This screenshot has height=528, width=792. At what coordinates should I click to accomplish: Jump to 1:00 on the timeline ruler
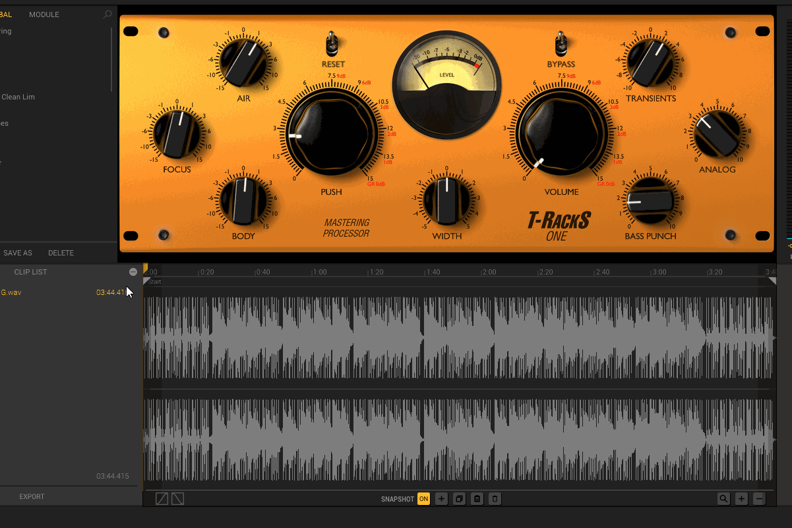(x=320, y=272)
